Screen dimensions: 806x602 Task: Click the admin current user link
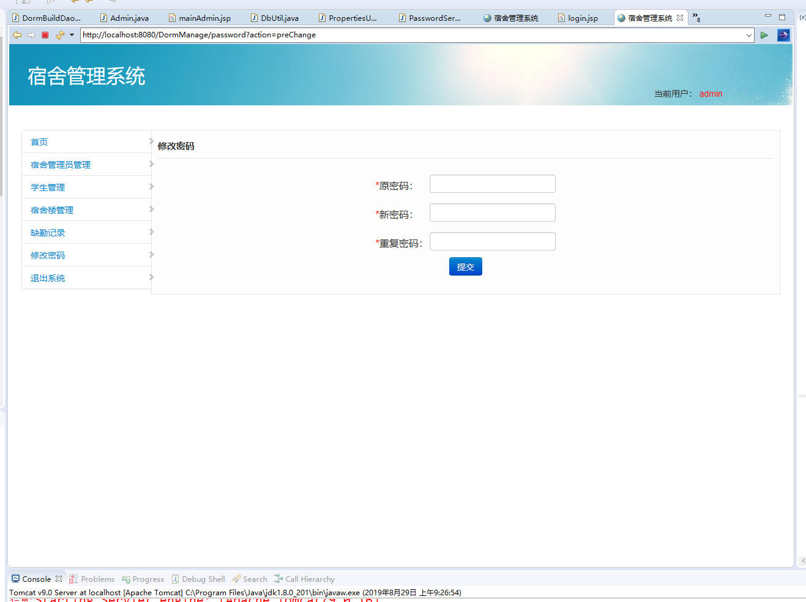(711, 94)
